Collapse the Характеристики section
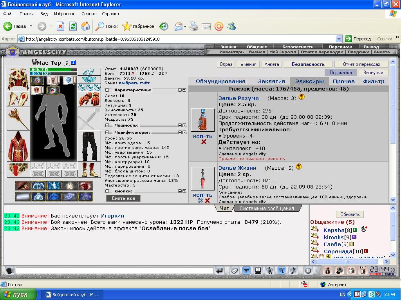The image size is (401, 301). (x=107, y=90)
